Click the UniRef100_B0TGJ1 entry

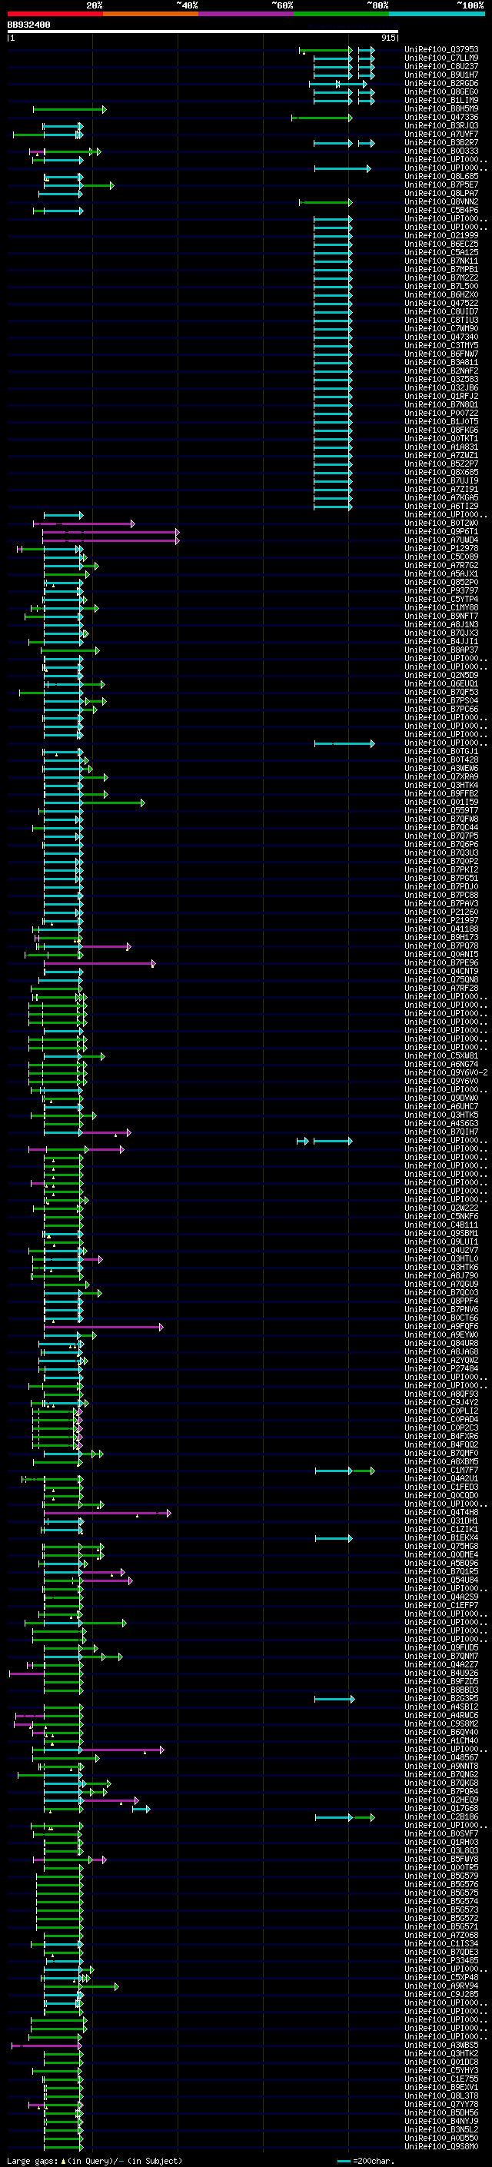point(441,751)
